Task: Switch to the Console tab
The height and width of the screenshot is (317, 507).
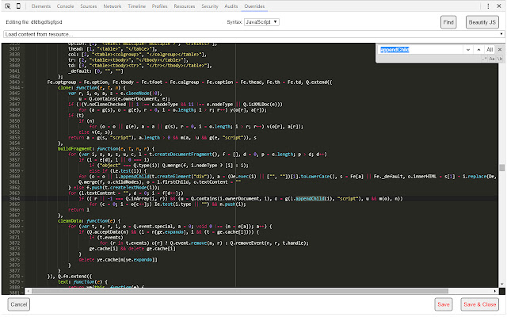Action: tap(66, 6)
